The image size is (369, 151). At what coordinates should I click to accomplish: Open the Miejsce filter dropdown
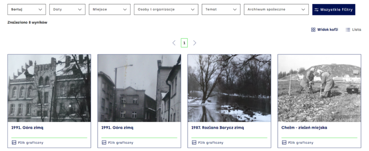click(110, 9)
